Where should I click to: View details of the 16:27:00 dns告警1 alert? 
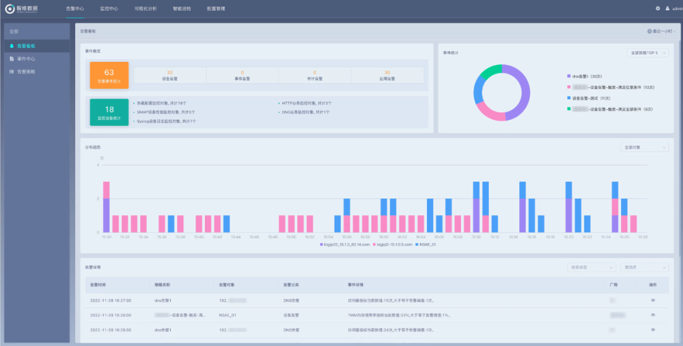[653, 300]
